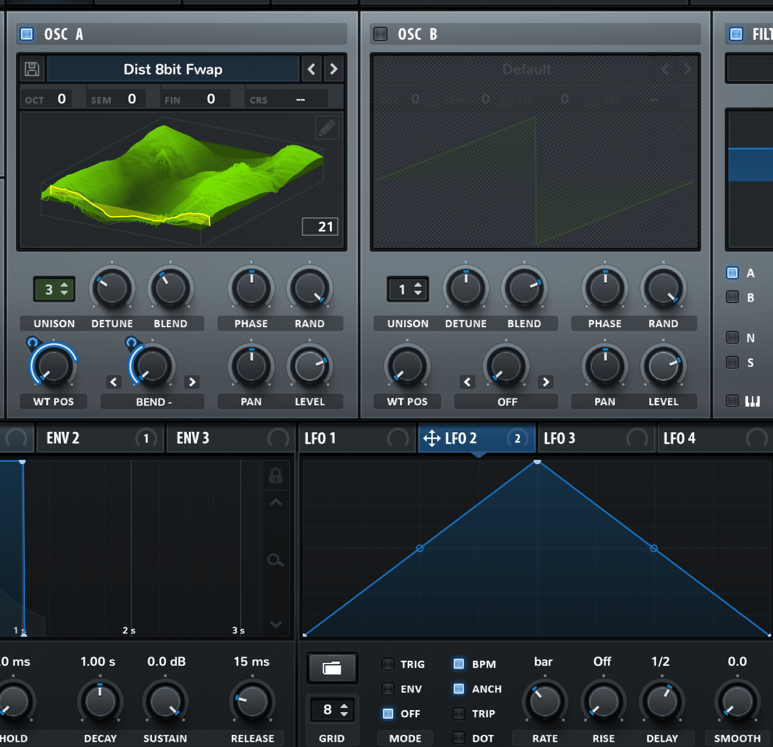Click OSC A SEM semitone value
773x747 pixels.
click(132, 99)
